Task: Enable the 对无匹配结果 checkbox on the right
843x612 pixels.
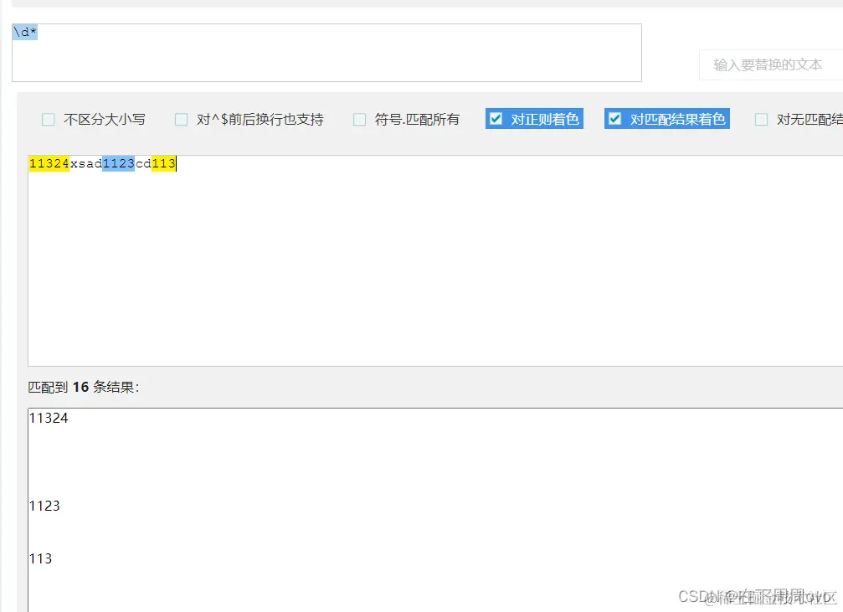Action: 760,119
